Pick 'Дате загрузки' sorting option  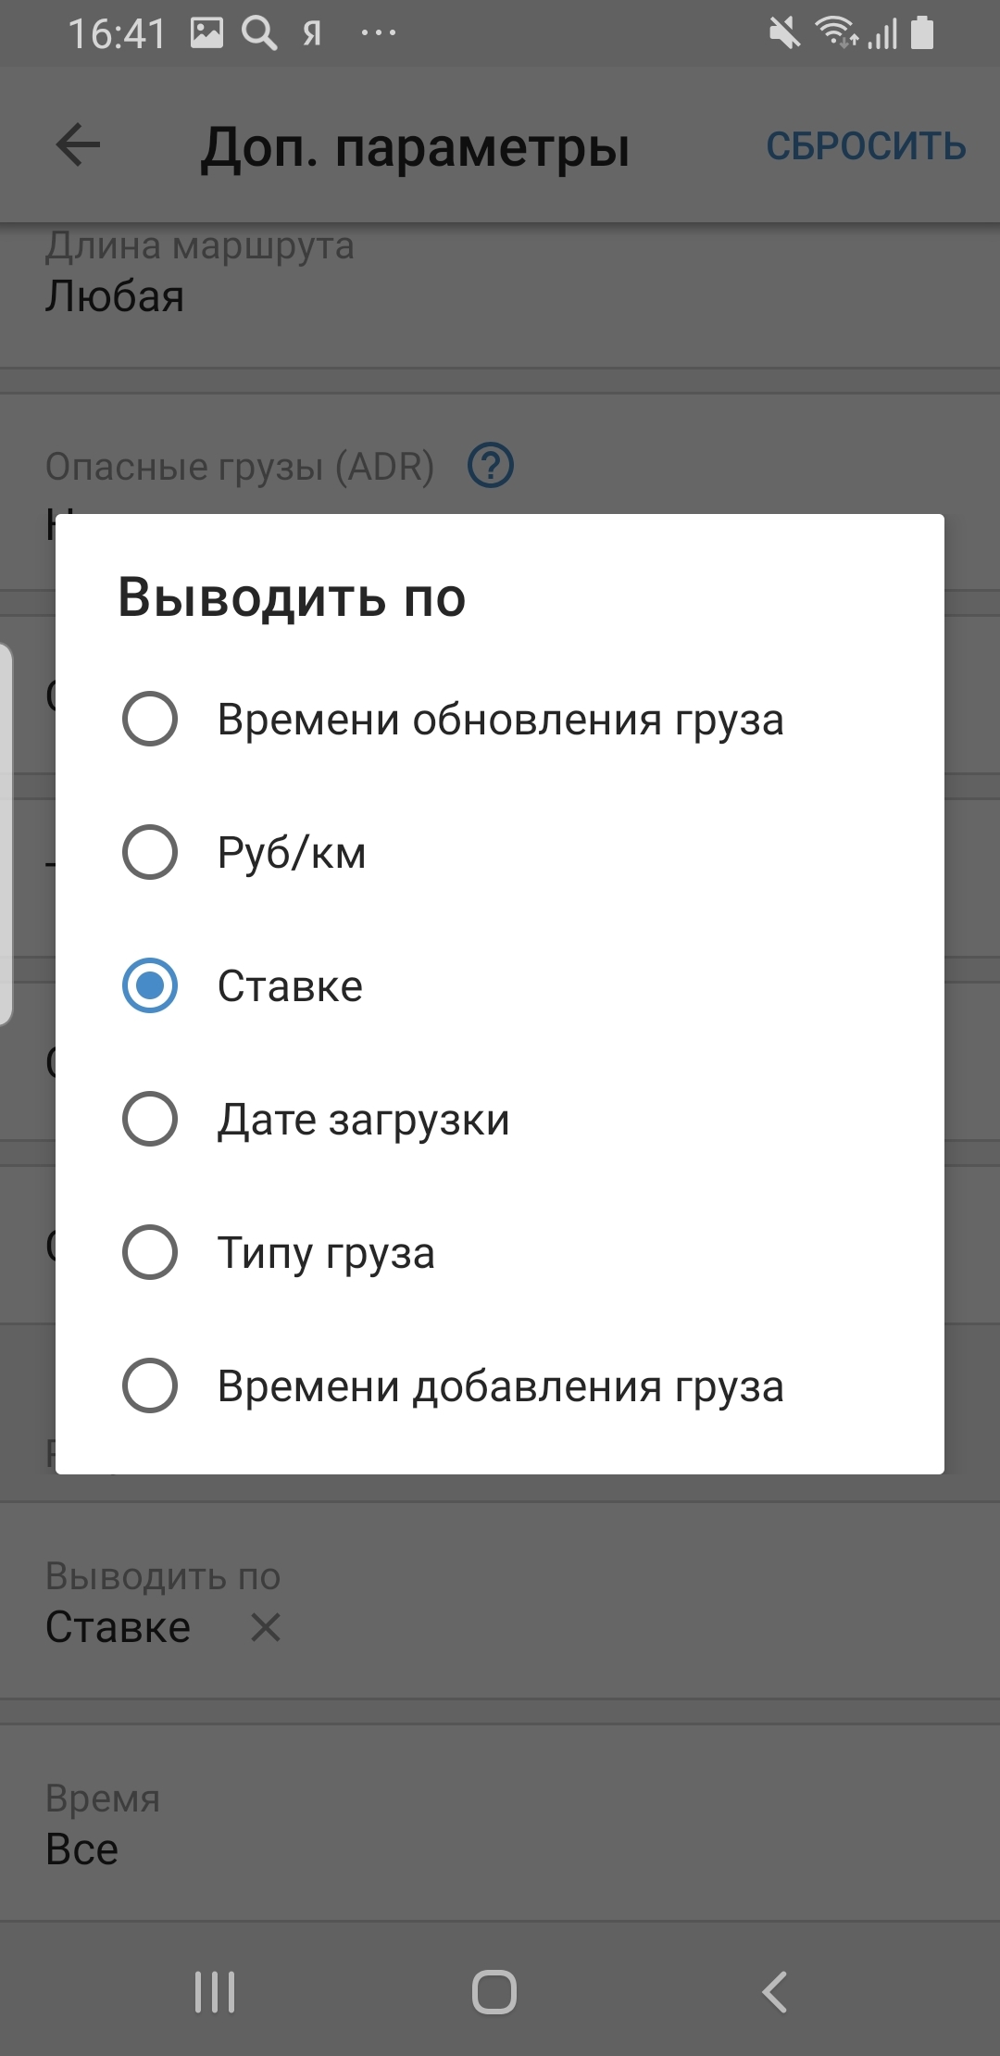(150, 1119)
